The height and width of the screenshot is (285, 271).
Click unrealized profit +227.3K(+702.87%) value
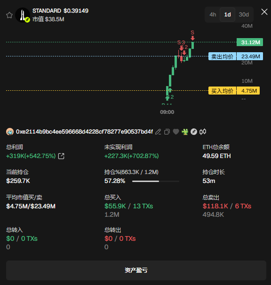pyautogui.click(x=131, y=156)
